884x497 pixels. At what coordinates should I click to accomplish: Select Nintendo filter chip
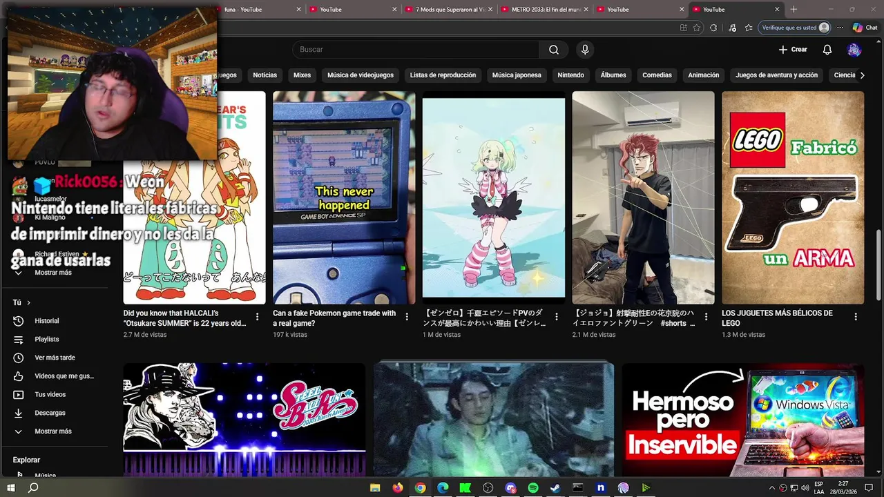tap(570, 75)
